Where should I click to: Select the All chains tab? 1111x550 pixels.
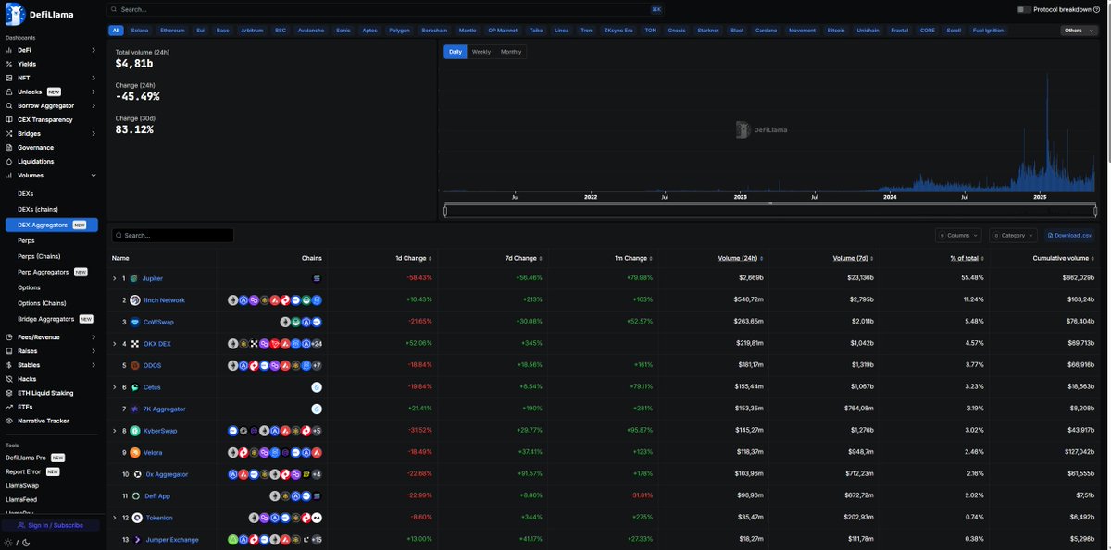(x=116, y=31)
